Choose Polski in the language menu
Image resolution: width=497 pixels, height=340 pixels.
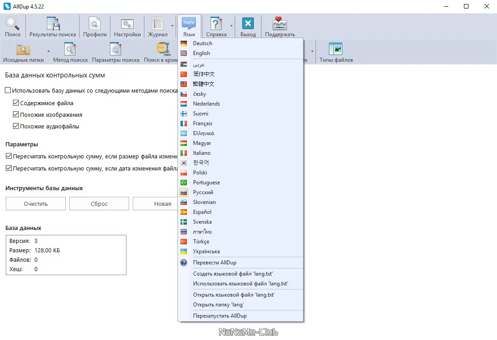coord(240,173)
